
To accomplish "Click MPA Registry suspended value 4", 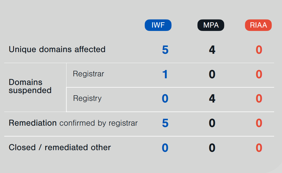I will point(212,99).
